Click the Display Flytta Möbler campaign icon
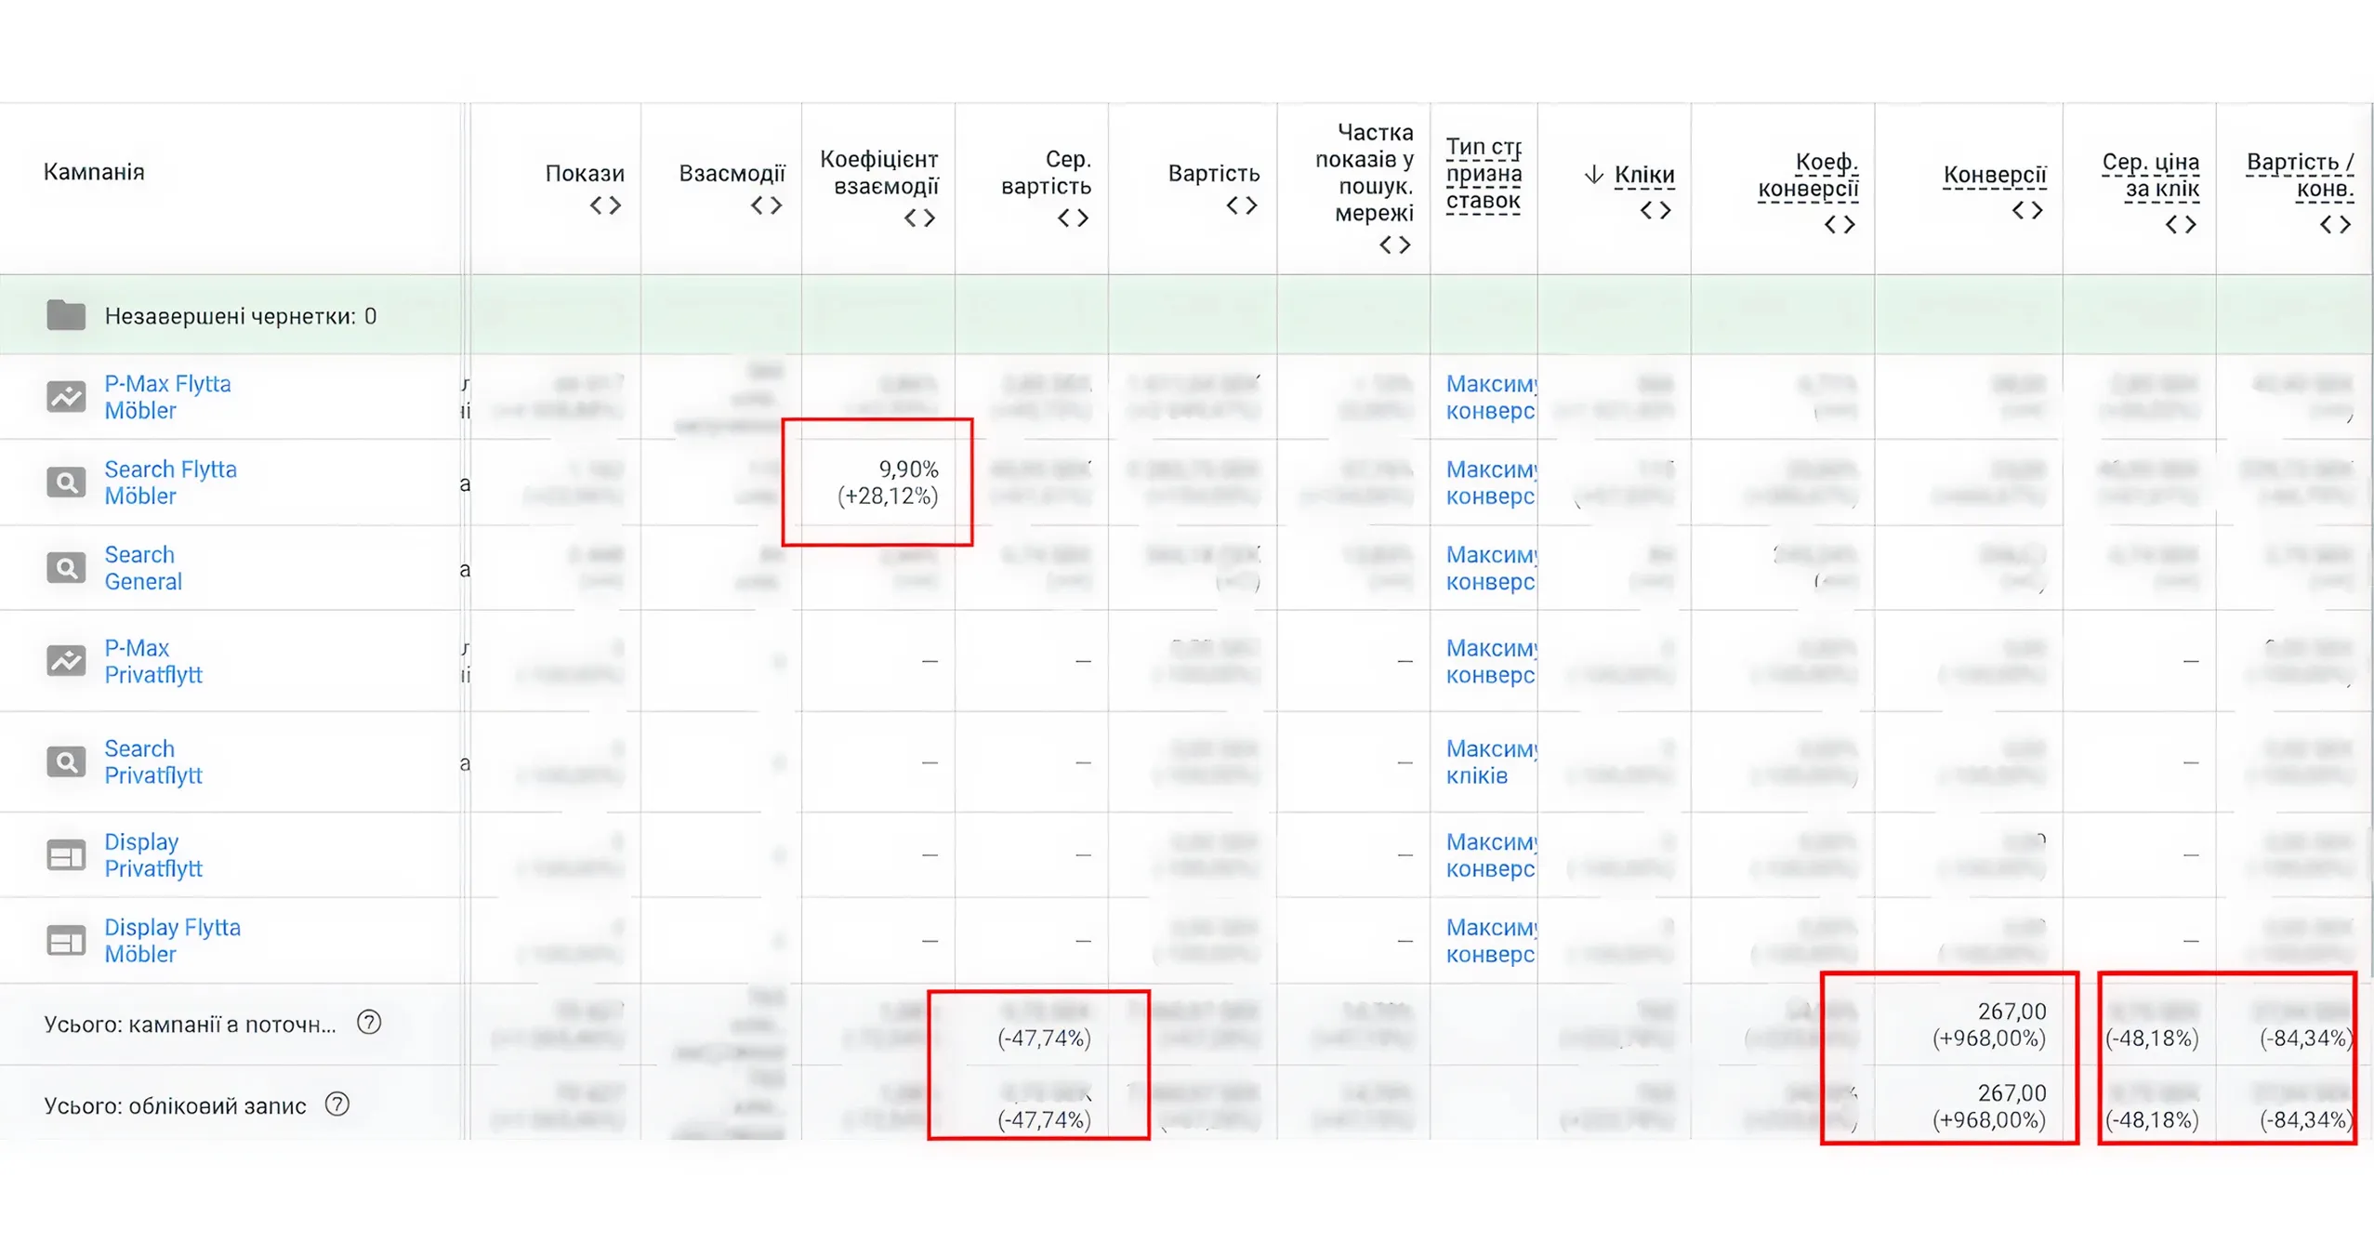Screen dimensions: 2374x1243 tap(66, 941)
